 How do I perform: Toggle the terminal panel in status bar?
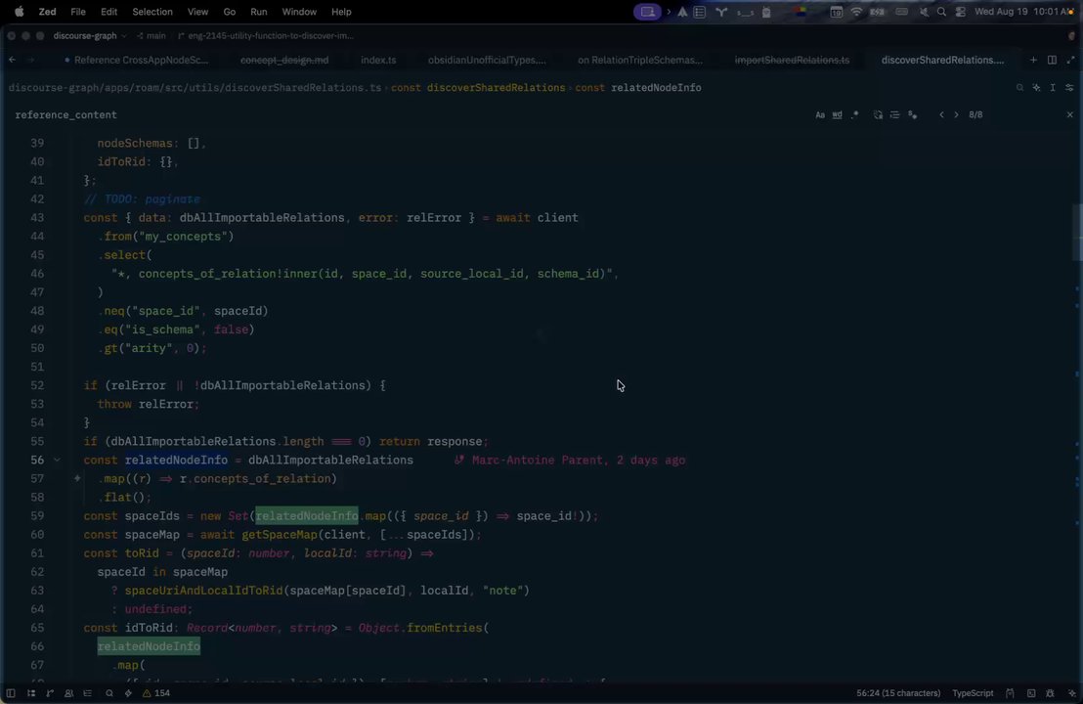click(1031, 693)
